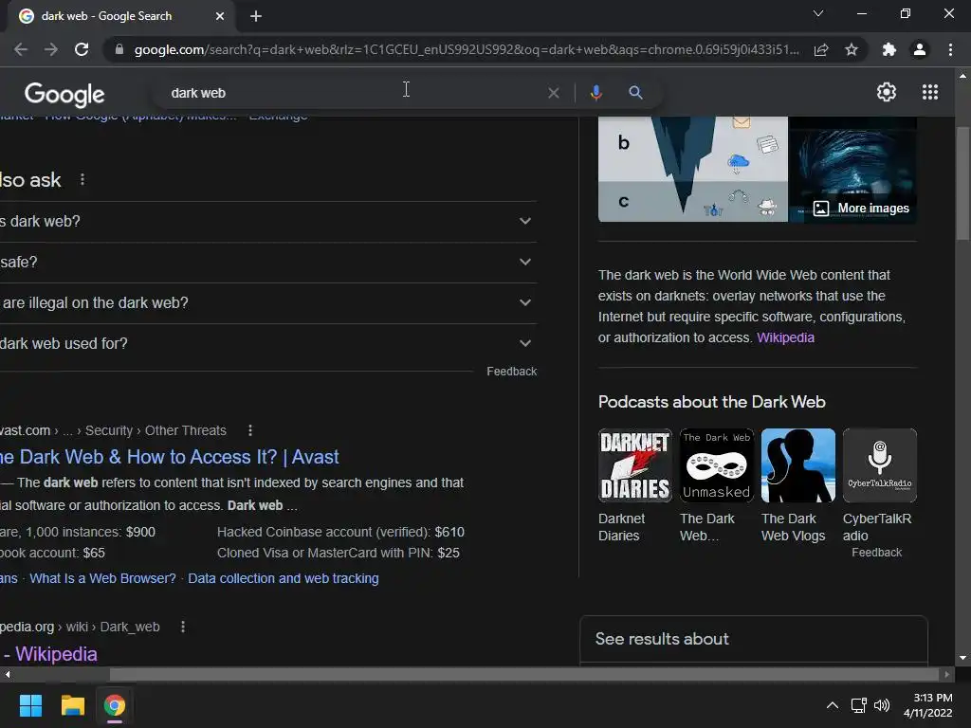This screenshot has width=971, height=728.
Task: Click the More images button
Action: (x=861, y=209)
